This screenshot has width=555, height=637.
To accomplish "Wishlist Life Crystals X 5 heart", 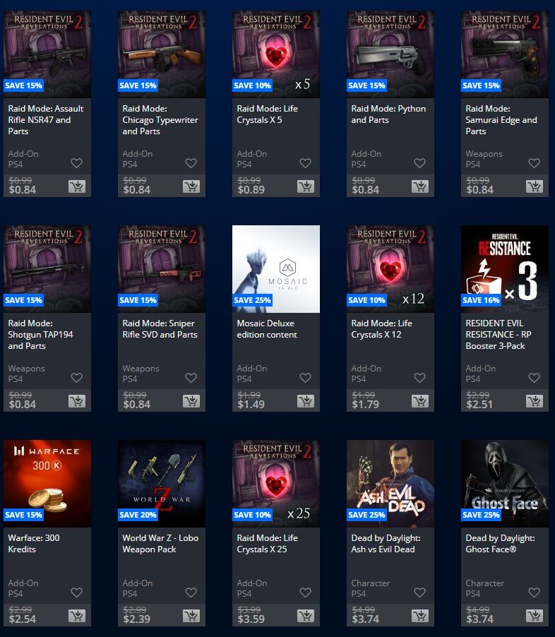I will (x=306, y=163).
